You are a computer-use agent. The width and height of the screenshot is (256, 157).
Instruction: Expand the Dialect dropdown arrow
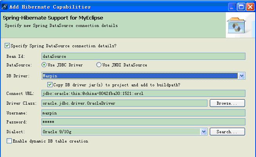pos(204,132)
